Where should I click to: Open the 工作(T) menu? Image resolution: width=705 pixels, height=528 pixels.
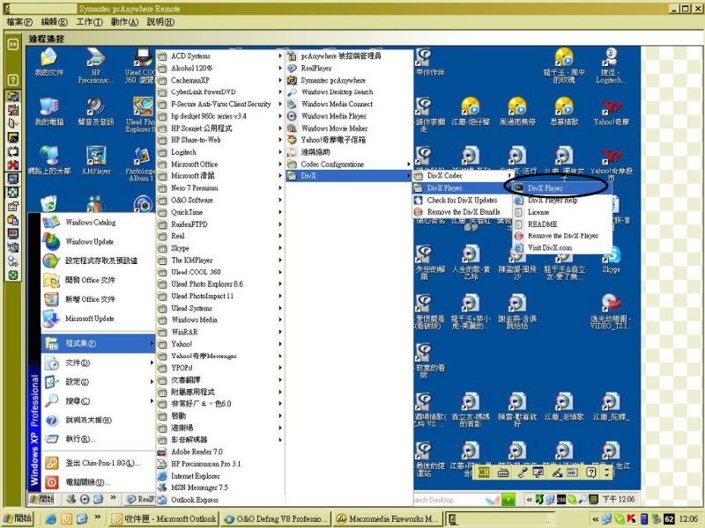(89, 22)
